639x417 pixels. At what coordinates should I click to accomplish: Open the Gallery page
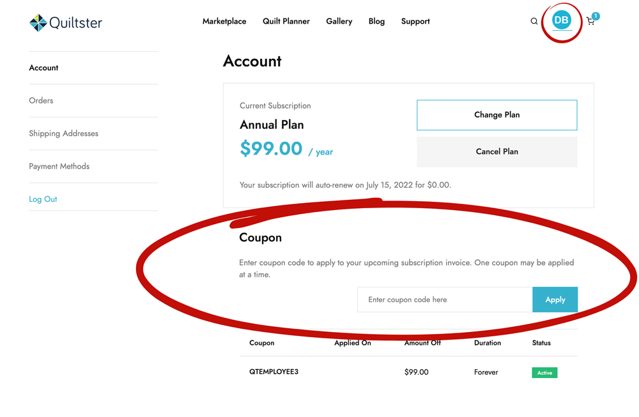pyautogui.click(x=339, y=21)
